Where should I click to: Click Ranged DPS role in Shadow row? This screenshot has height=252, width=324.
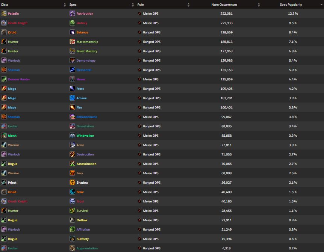pyautogui.click(x=152, y=183)
